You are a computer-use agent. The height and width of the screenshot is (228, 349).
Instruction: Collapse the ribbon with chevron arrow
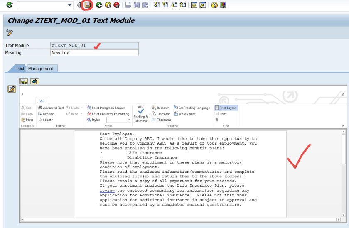(x=343, y=126)
